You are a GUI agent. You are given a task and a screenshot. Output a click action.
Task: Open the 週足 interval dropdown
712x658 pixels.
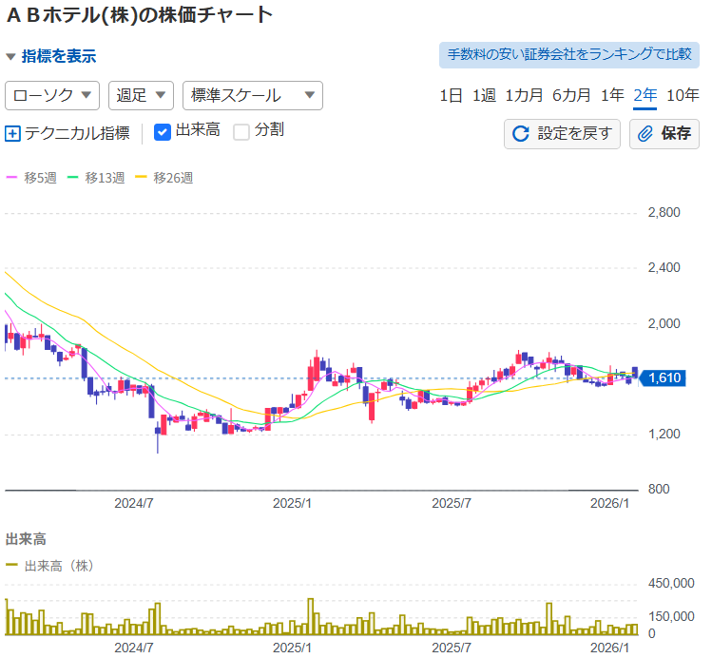[141, 95]
